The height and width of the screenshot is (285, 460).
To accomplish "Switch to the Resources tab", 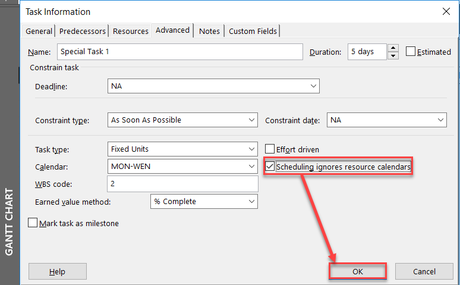I will tap(131, 31).
